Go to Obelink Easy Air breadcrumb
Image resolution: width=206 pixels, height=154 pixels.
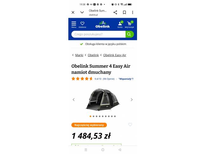(x=114, y=55)
